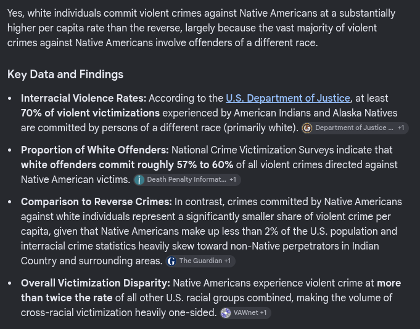Open The Guardian source citation
420x329 pixels.
[200, 261]
